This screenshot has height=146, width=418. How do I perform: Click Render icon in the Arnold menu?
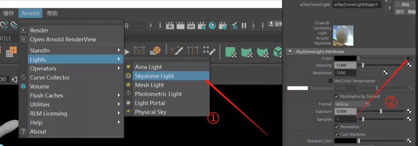coord(24,30)
